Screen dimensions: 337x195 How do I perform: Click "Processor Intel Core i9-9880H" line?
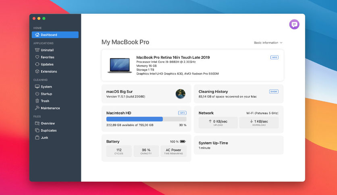tap(166, 62)
